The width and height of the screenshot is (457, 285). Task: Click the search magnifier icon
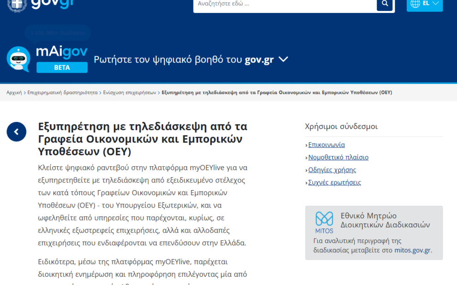click(385, 4)
